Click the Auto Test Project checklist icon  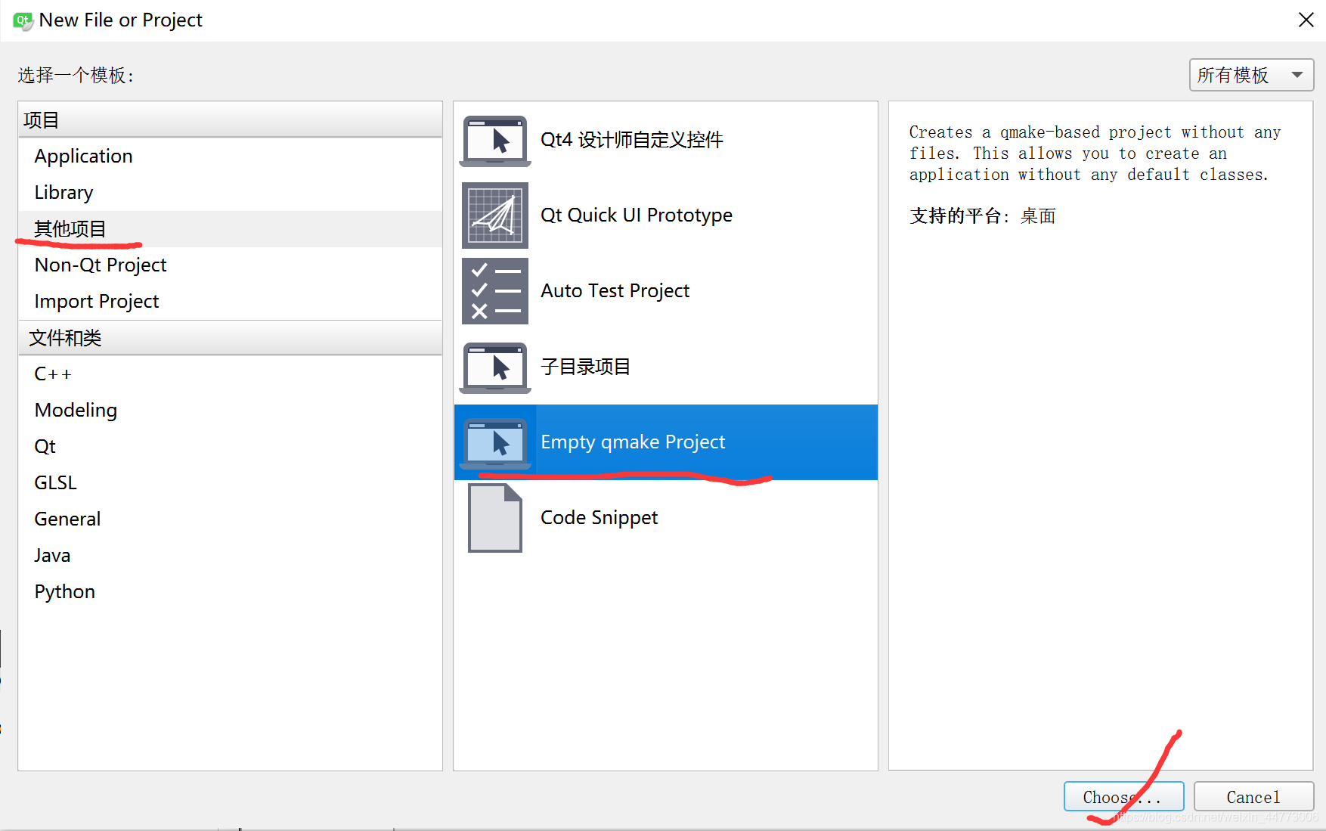click(495, 291)
